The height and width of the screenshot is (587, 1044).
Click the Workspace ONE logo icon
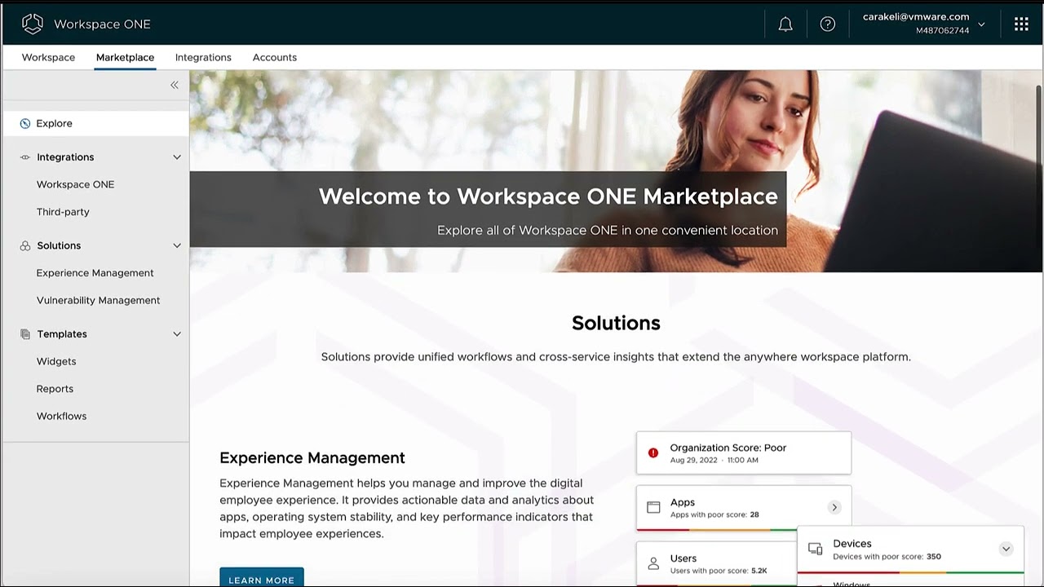[33, 24]
